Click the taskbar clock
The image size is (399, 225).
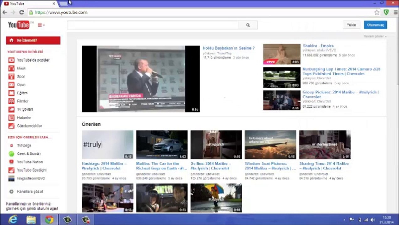pyautogui.click(x=386, y=220)
